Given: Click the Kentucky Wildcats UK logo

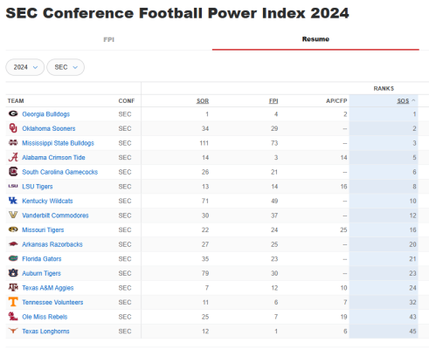Looking at the screenshot, I should 13,201.
